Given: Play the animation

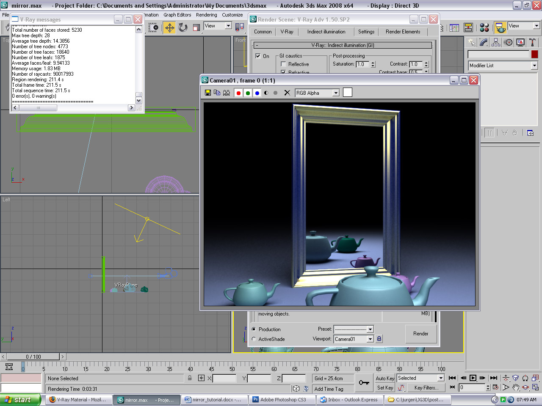Looking at the screenshot, I should pyautogui.click(x=473, y=378).
